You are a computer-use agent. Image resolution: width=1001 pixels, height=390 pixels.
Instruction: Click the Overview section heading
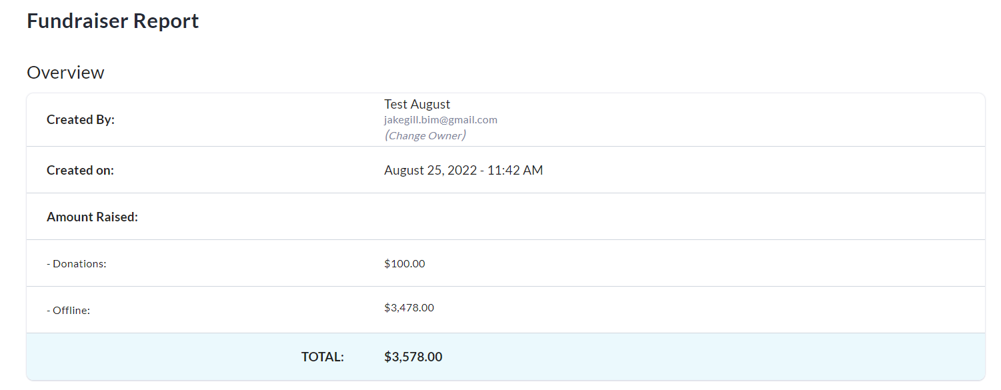[x=65, y=72]
